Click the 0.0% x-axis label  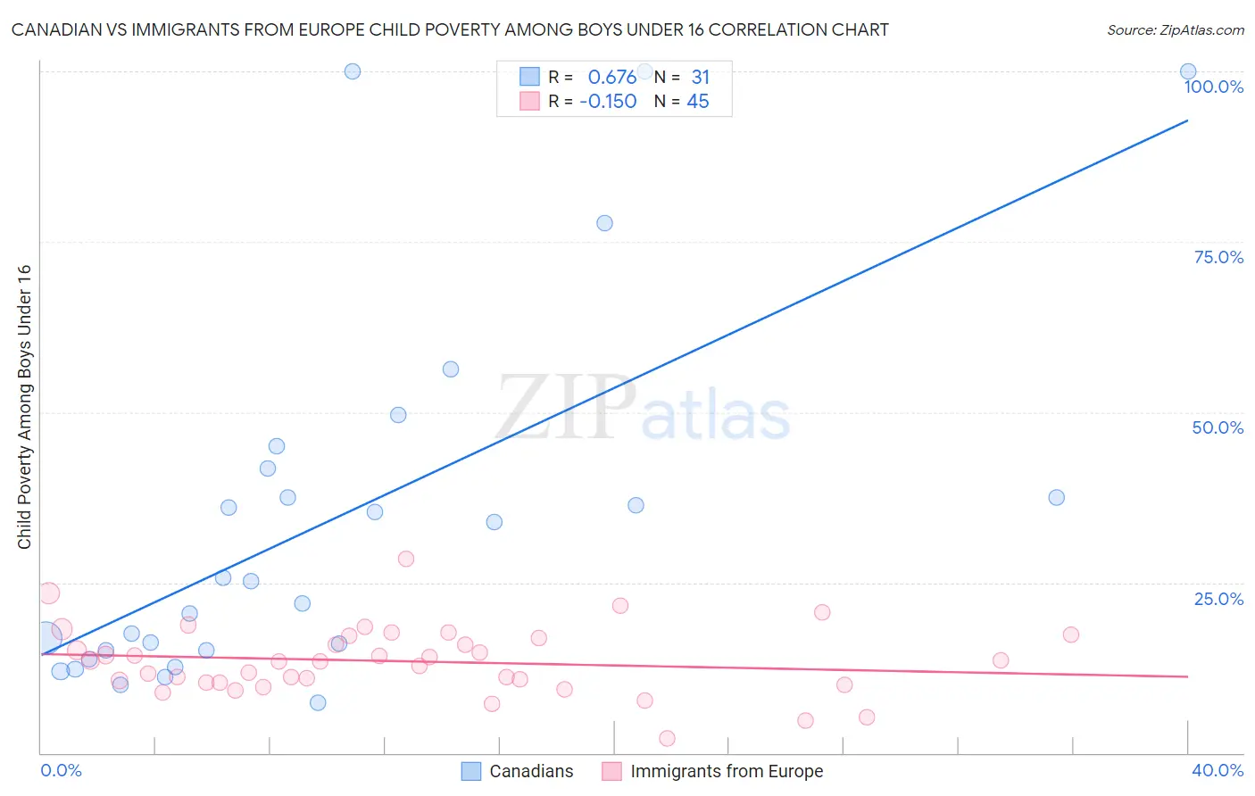[62, 770]
